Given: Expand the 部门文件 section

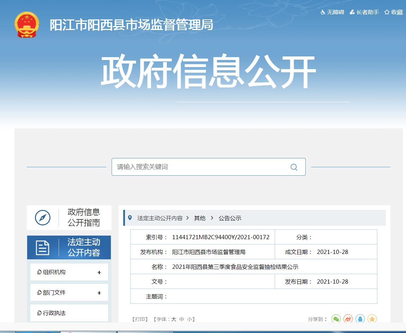Looking at the screenshot, I should tap(68, 292).
